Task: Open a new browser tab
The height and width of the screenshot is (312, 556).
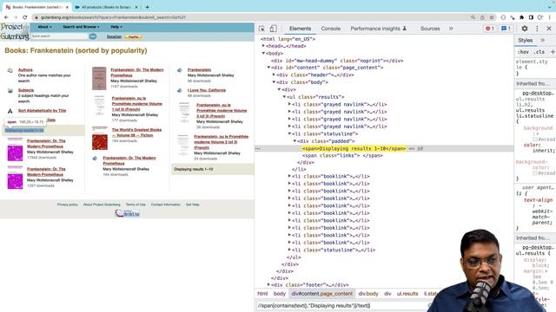Action: (x=147, y=7)
